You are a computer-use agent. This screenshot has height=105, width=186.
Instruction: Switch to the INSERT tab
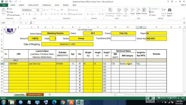coord(22,5)
